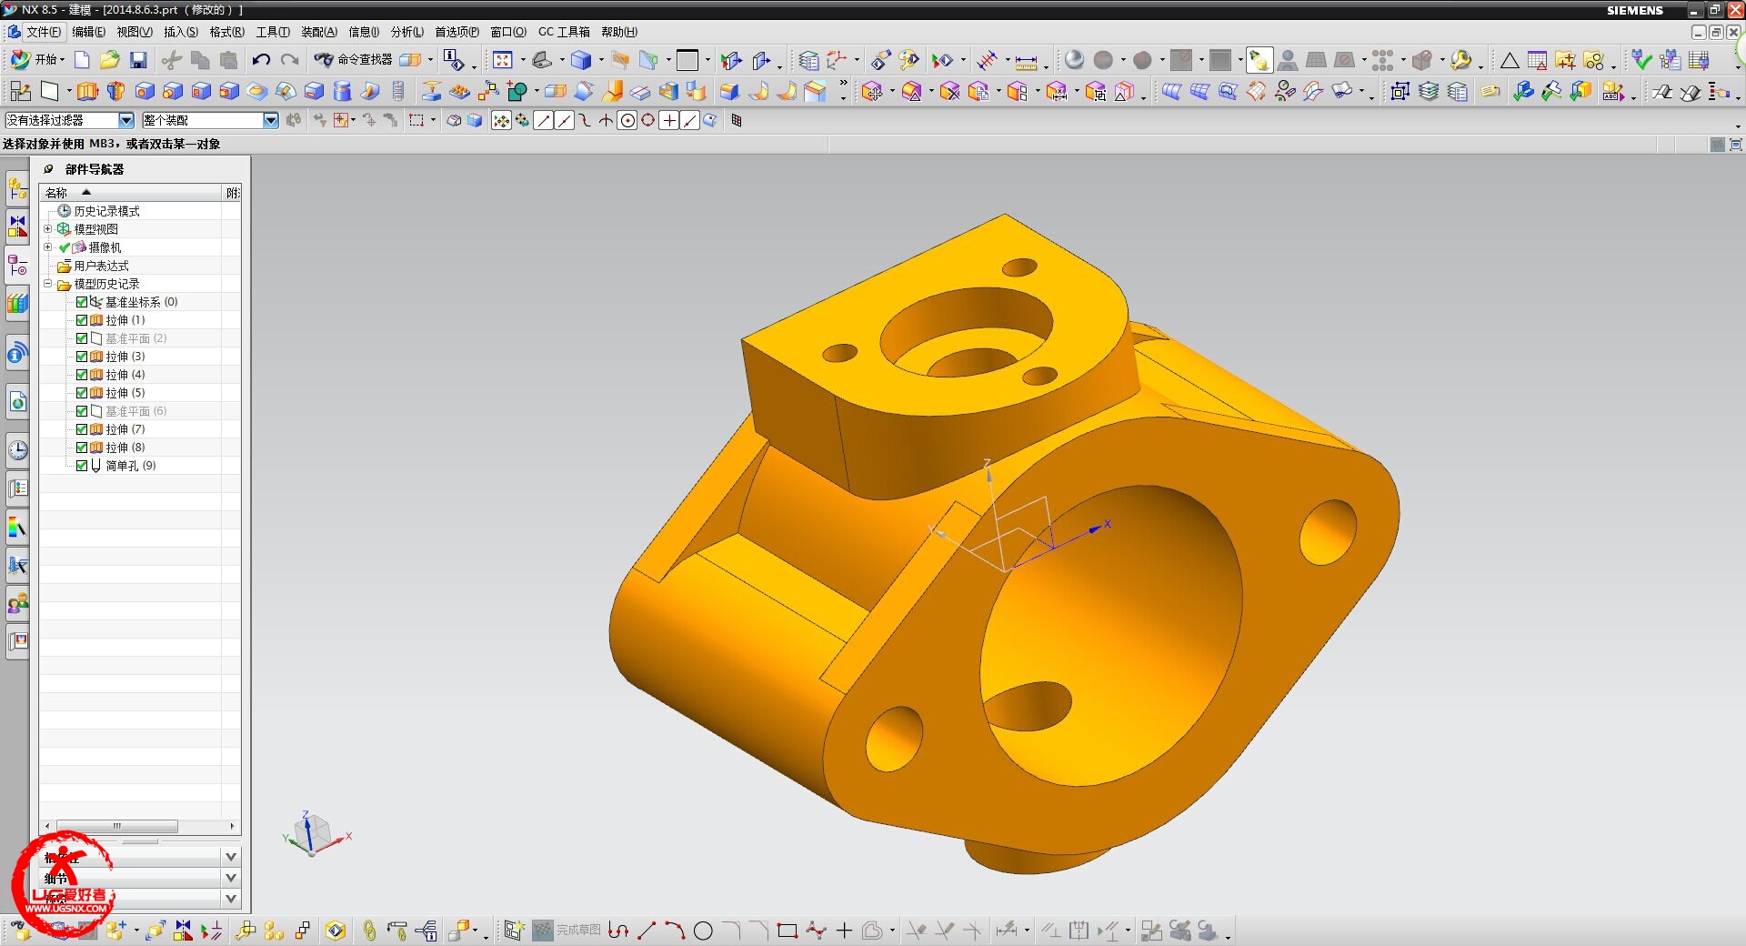Viewport: 1746px width, 946px height.
Task: Click the Pattern Feature icon
Action: click(x=460, y=91)
